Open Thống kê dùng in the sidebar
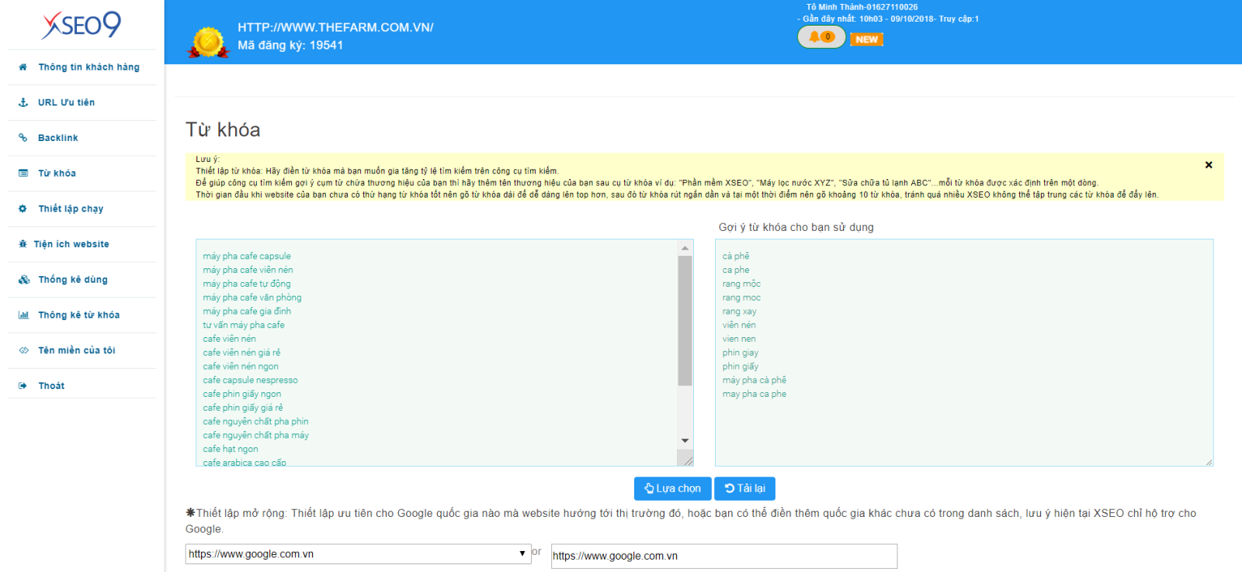Viewport: 1242px width, 572px height. pyautogui.click(x=73, y=280)
